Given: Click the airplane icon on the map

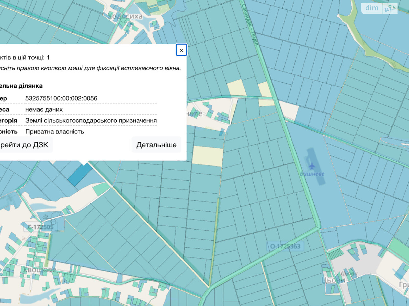Looking at the screenshot, I should 312,167.
